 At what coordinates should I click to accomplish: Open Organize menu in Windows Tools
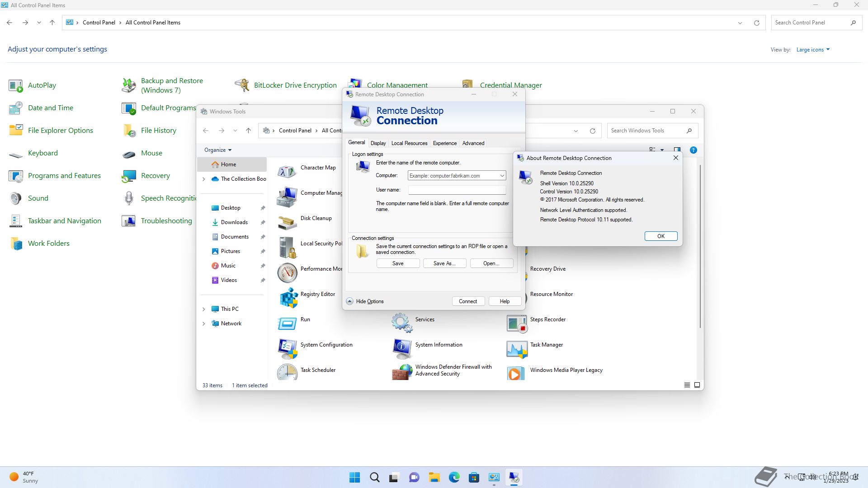click(218, 150)
